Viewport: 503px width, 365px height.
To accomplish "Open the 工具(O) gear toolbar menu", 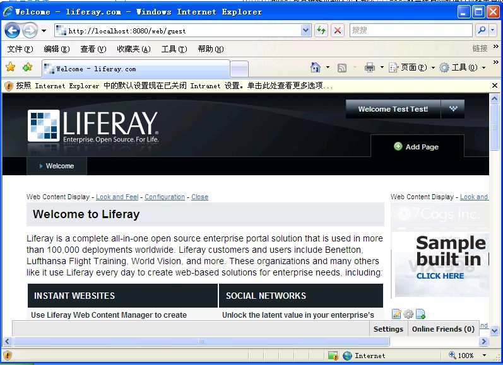I will click(462, 67).
